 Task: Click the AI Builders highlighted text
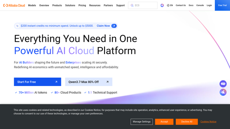pyautogui.click(x=26, y=62)
